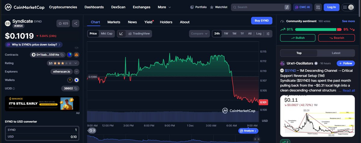Image resolution: width=361 pixels, height=143 pixels.
Task: Open Urxrl-Oscillators profile avatar
Action: pos(282,64)
